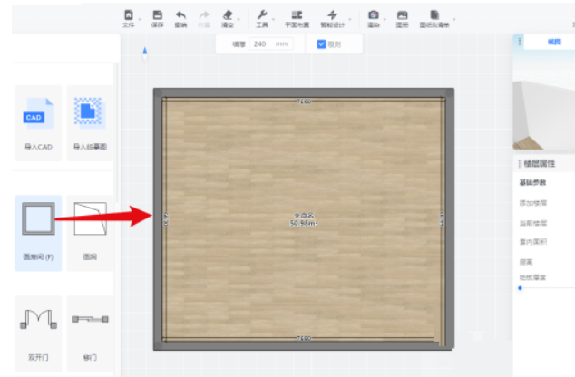This screenshot has height=377, width=575.
Task: Click the left sidebar vertical scrollbar
Action: (117, 132)
